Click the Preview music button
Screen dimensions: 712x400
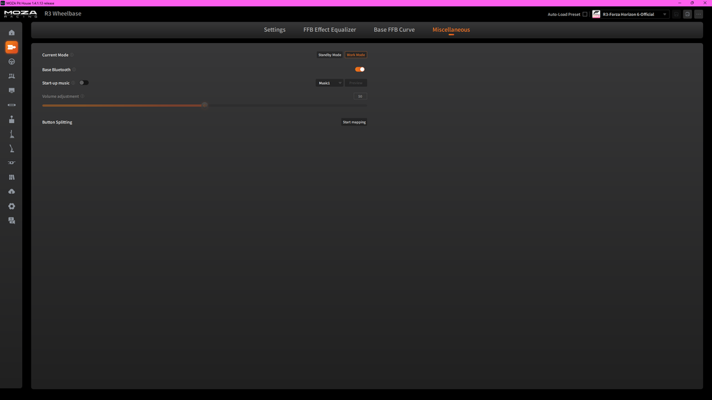tap(356, 83)
